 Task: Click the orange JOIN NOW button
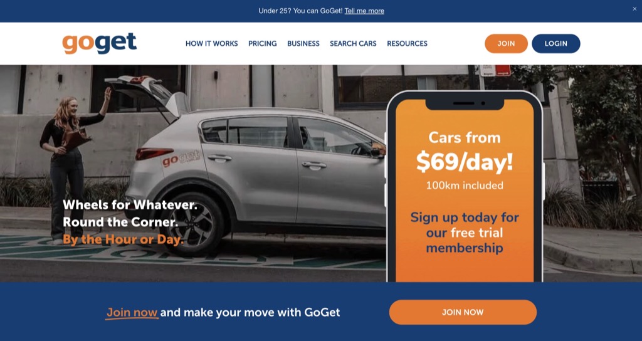tap(463, 312)
